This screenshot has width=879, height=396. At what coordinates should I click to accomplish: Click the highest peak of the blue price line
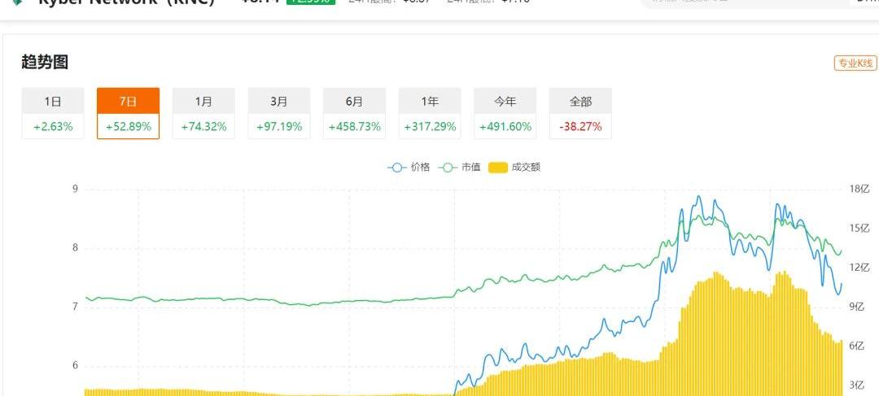[x=698, y=198]
